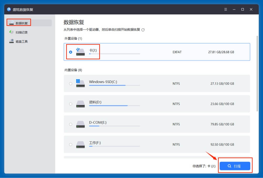The image size is (263, 178).
Task: Select the 卡(J:) radio button
Action: point(70,52)
